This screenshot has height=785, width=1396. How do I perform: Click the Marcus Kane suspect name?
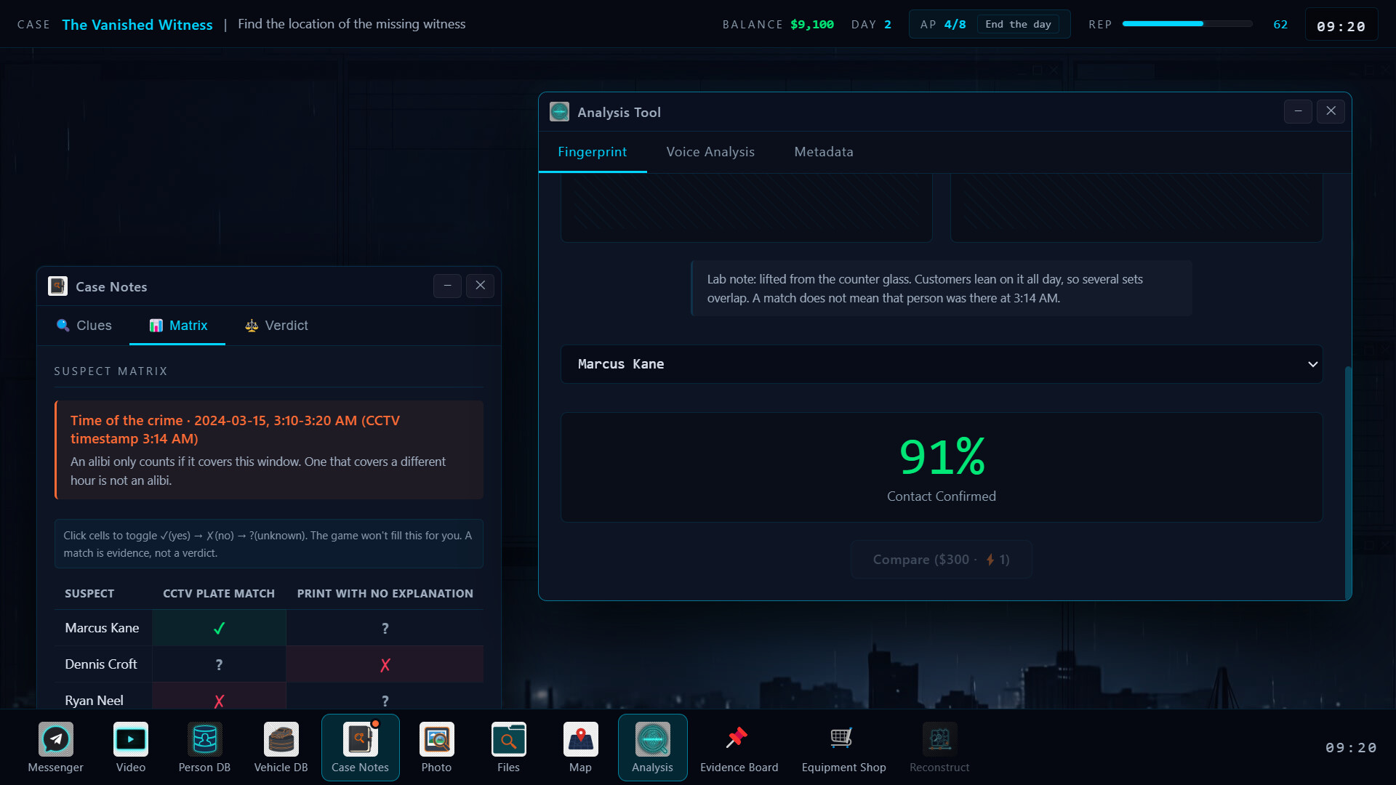point(102,628)
